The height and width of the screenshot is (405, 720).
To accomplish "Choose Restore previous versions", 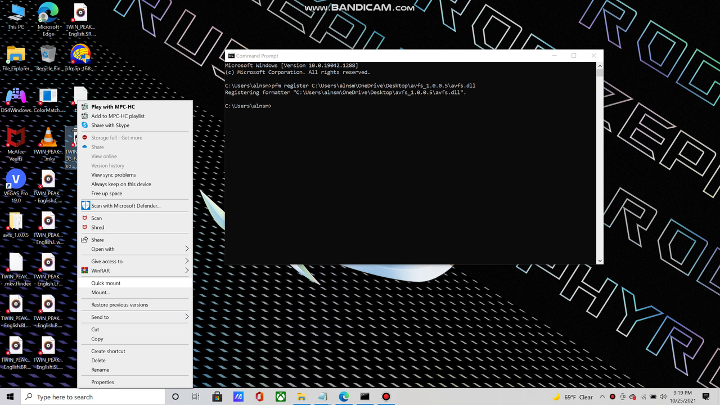I will 135,305.
